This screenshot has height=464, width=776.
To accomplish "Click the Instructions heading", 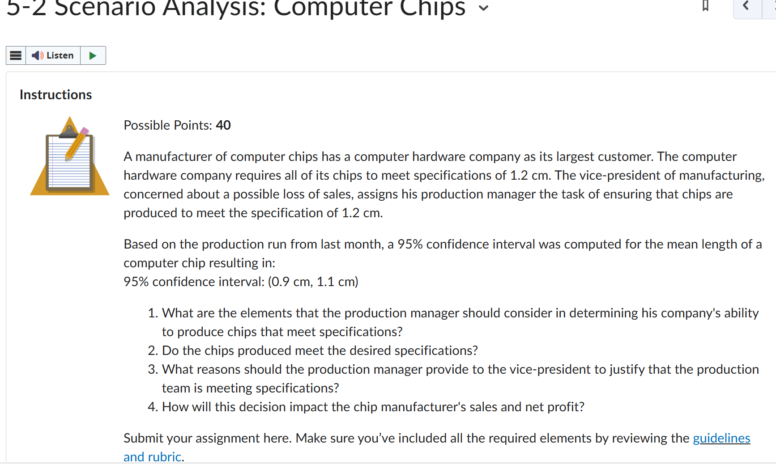I will click(55, 95).
